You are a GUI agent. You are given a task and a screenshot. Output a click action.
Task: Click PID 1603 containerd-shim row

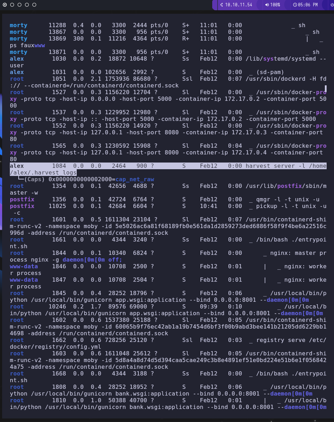59,353
